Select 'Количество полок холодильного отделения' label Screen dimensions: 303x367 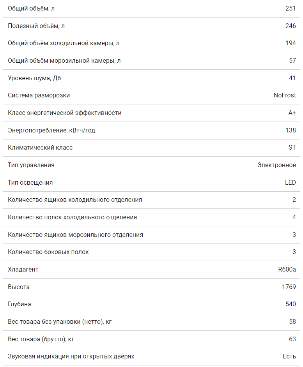click(x=72, y=217)
